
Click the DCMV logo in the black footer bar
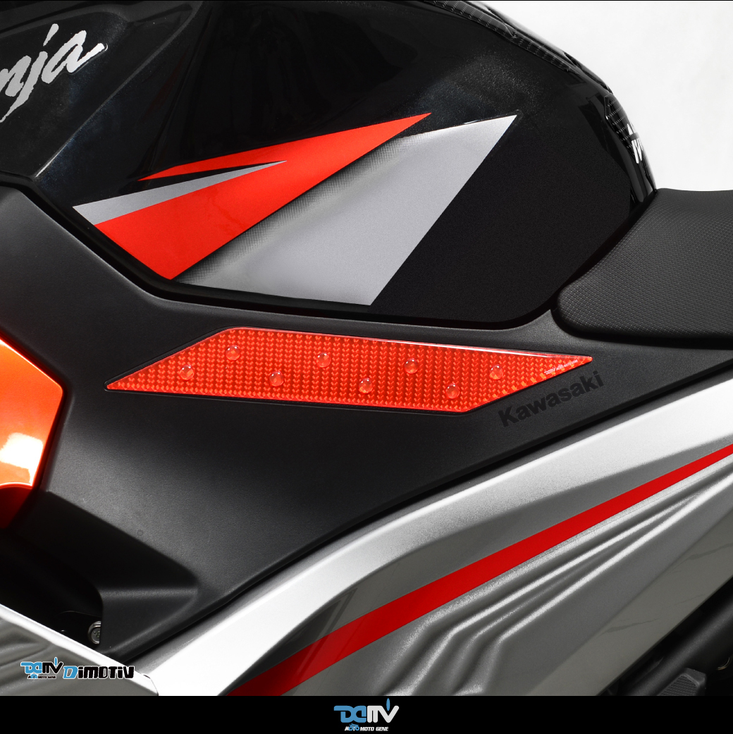tap(366, 716)
